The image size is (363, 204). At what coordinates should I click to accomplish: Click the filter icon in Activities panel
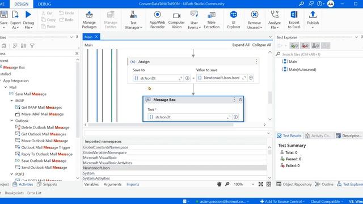pos(32,46)
